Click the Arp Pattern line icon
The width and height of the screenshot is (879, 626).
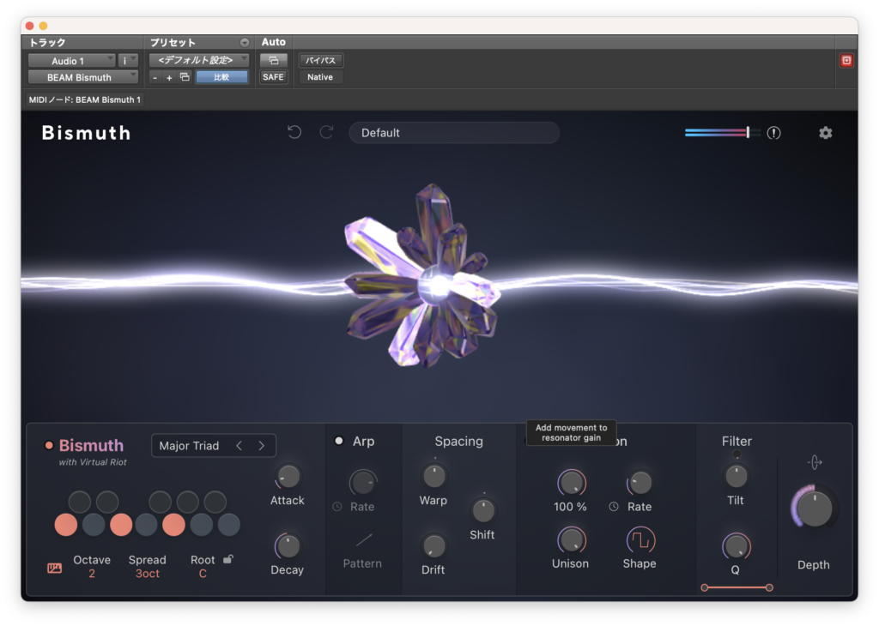(x=364, y=540)
